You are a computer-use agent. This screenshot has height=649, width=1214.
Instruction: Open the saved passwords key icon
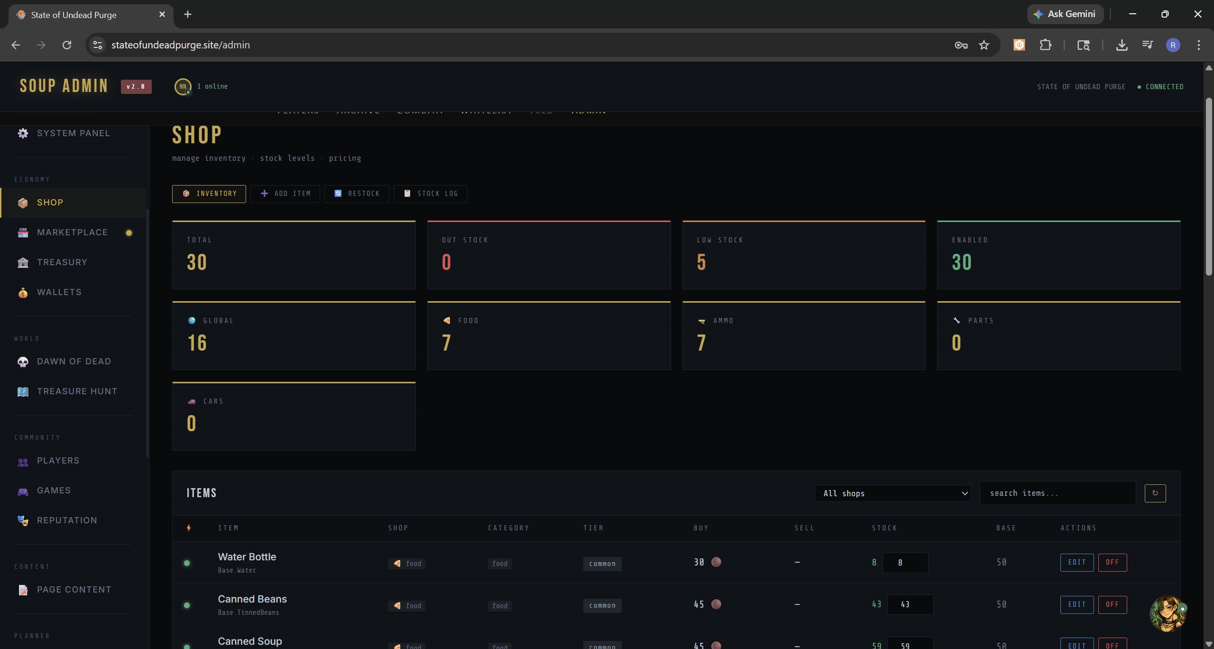(961, 45)
